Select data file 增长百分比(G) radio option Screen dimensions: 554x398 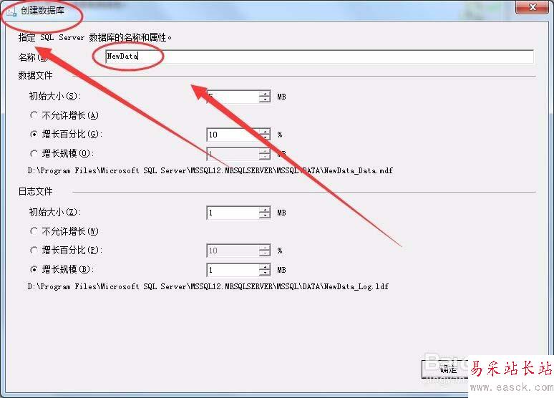34,135
